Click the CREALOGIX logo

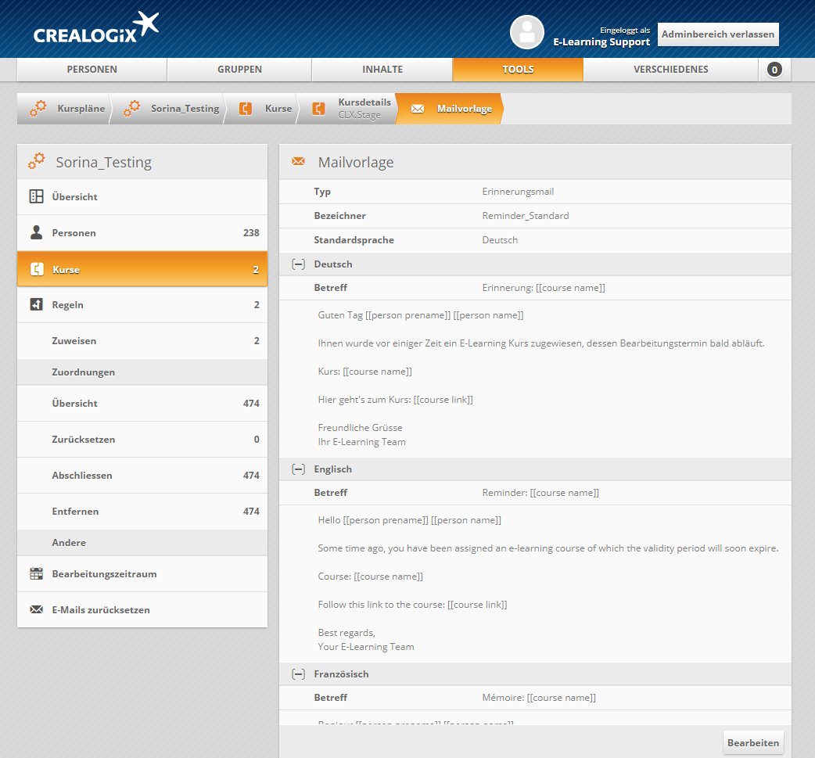tap(95, 30)
